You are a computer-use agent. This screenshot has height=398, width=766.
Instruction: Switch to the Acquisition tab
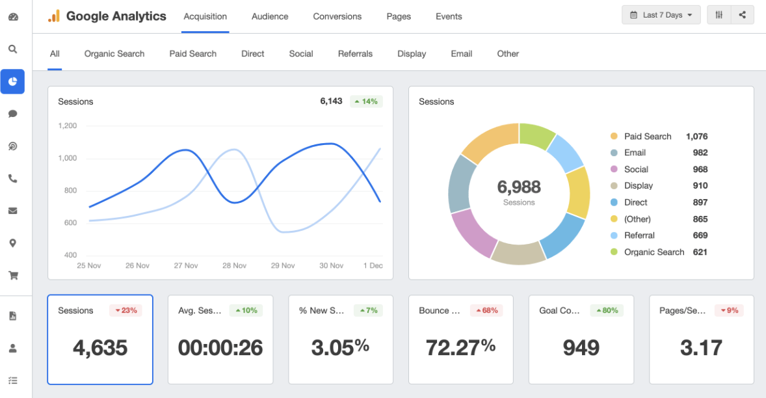pyautogui.click(x=205, y=17)
